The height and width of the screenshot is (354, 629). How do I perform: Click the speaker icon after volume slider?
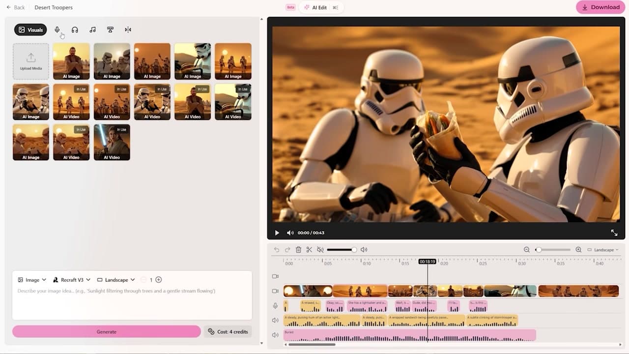point(364,250)
